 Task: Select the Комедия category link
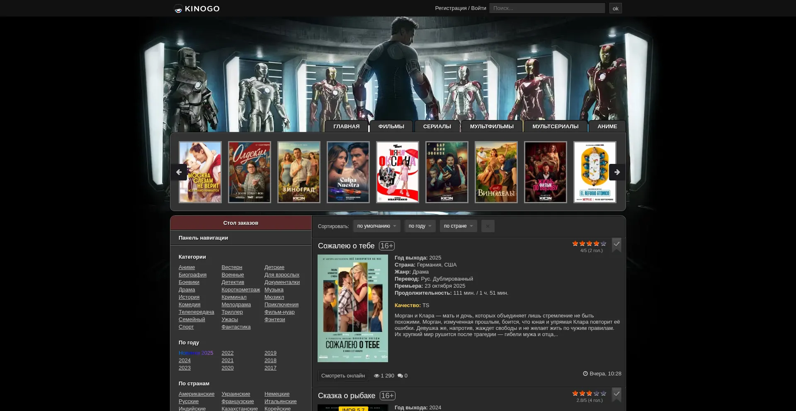(189, 305)
